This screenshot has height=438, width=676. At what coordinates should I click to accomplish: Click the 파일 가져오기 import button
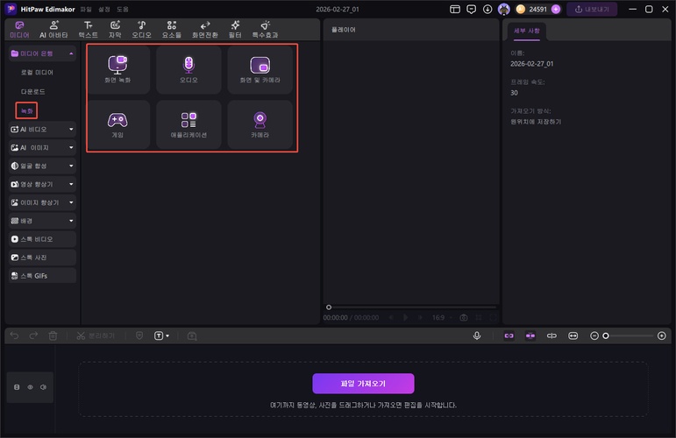363,384
